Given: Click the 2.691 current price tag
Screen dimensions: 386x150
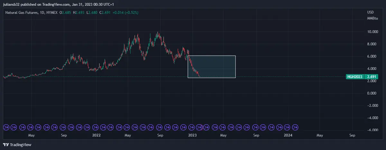Looking at the screenshot, I should tap(372, 77).
